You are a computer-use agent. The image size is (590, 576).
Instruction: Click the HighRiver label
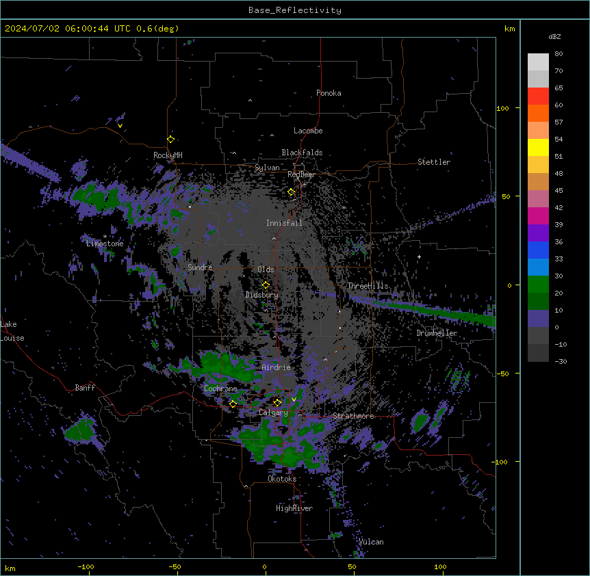click(294, 508)
